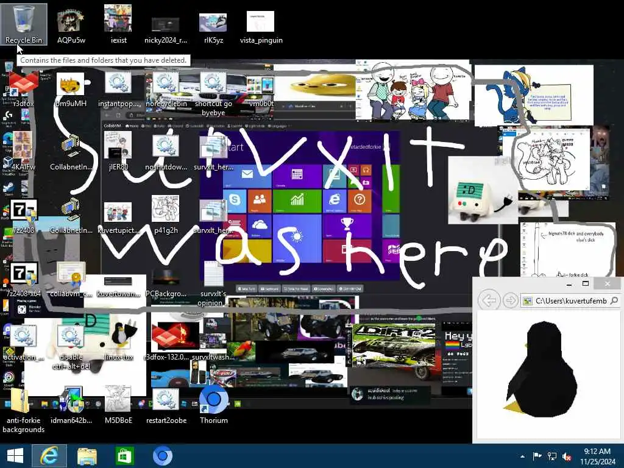The image size is (624, 468).
Task: Open the 7z2408 installer icon
Action: pos(24,217)
